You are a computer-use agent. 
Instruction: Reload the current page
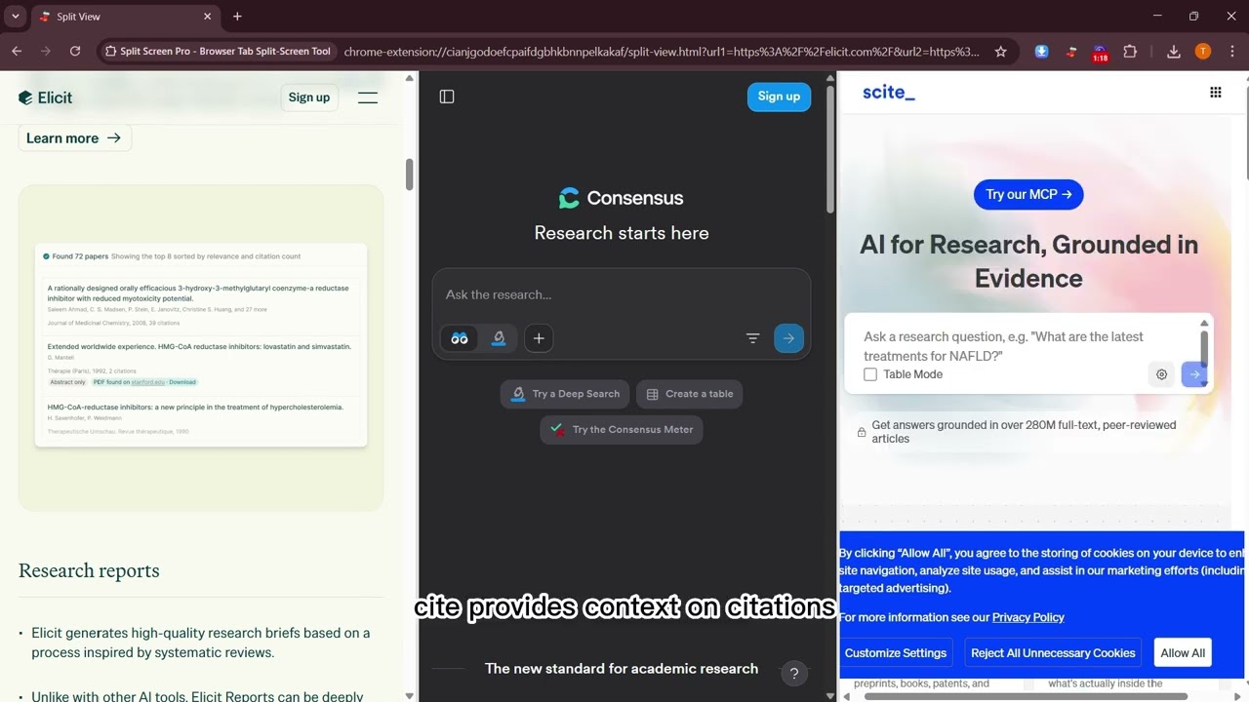[x=75, y=52]
